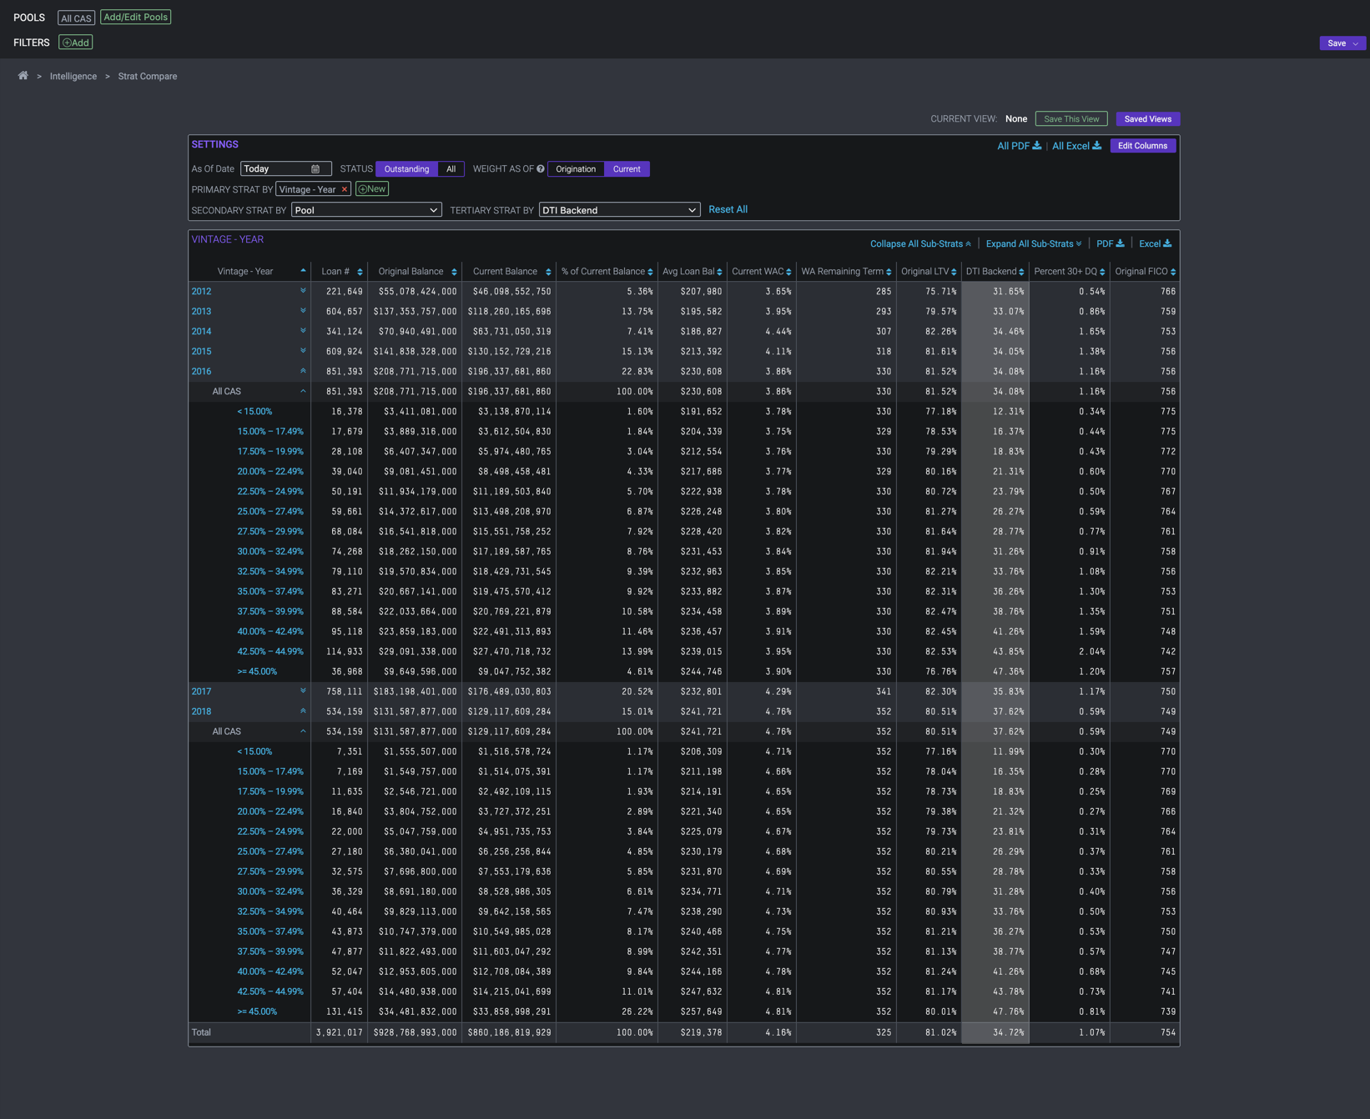Click the All CAS pool tag
This screenshot has width=1370, height=1119.
click(x=76, y=18)
